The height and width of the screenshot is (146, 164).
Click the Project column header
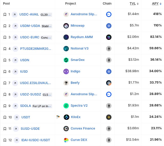pos(71,4)
